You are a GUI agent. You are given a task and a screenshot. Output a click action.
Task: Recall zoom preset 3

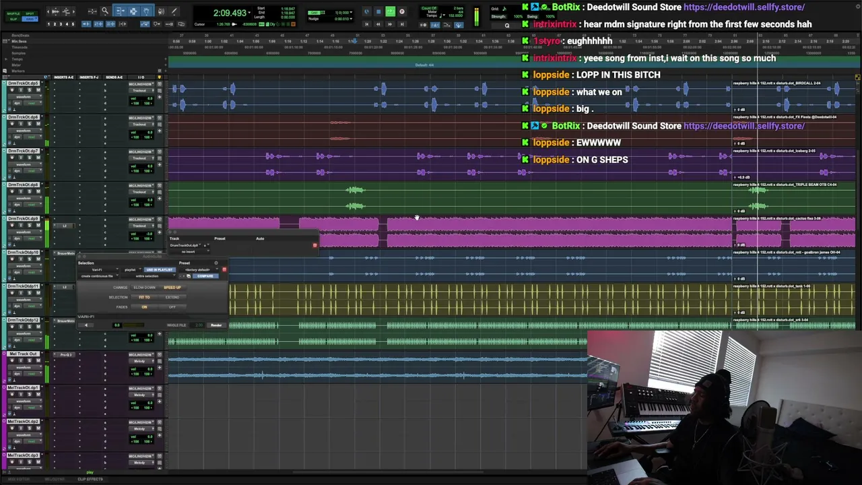pyautogui.click(x=61, y=24)
